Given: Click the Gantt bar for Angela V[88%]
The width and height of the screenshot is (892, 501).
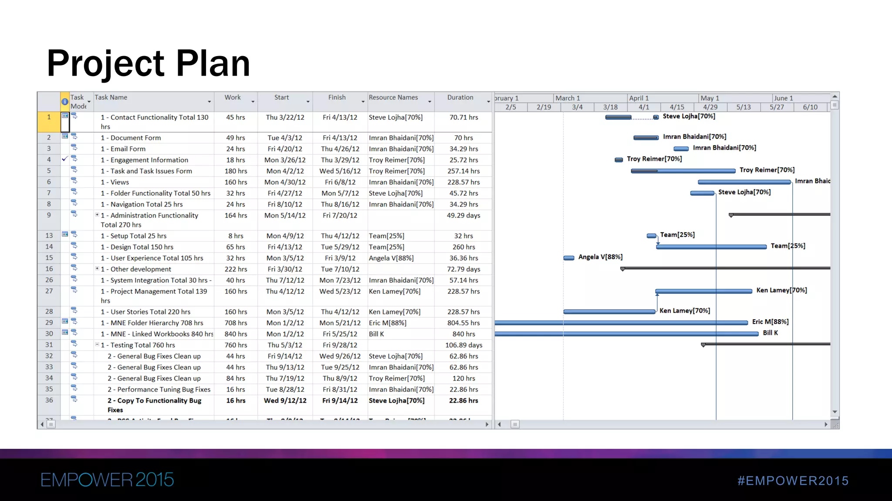Looking at the screenshot, I should [x=569, y=258].
